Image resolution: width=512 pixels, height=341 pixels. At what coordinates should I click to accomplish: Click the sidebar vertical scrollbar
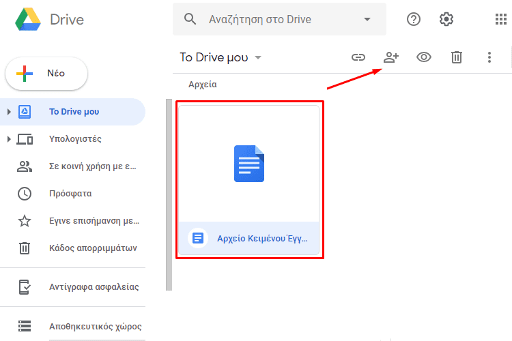point(169,194)
